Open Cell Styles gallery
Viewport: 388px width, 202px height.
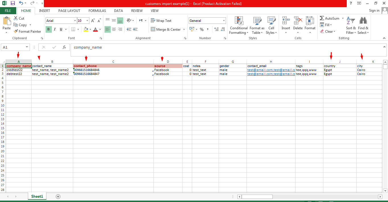pyautogui.click(x=271, y=25)
